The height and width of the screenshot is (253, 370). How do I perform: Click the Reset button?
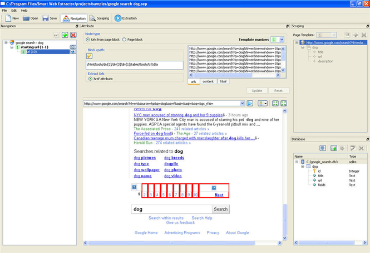278,91
